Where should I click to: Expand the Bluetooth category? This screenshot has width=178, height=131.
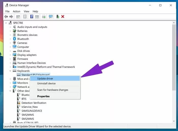(x=10, y=39)
